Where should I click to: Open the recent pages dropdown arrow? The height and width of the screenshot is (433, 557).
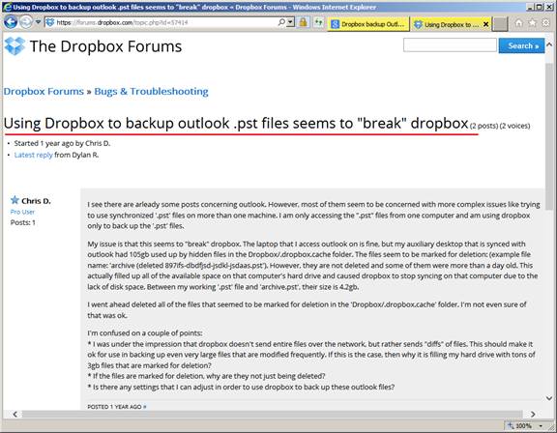(38, 22)
